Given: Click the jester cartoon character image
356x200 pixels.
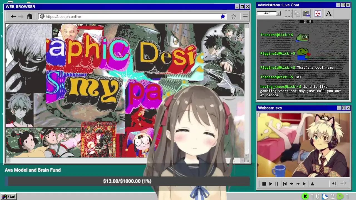Looking at the screenshot, I should tap(141, 142).
